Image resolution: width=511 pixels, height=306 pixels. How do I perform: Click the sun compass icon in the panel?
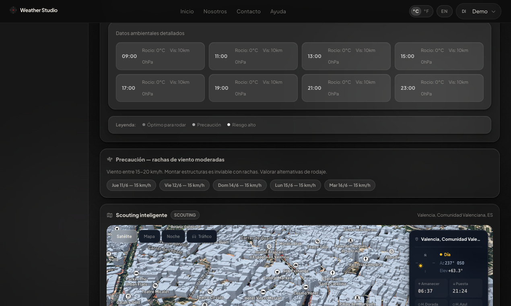point(421,266)
